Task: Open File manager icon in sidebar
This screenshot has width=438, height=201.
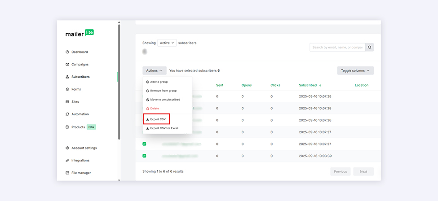Action: (x=67, y=173)
